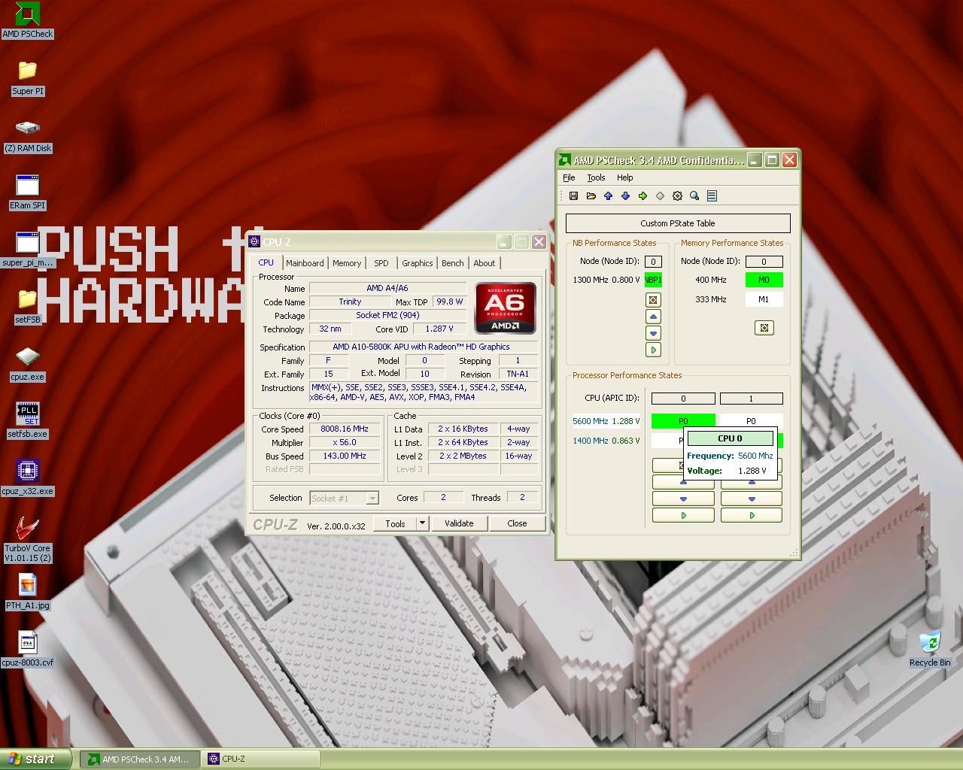Click the gray diamond icon in PSCheck toolbar
Image resolution: width=963 pixels, height=770 pixels.
click(x=660, y=196)
